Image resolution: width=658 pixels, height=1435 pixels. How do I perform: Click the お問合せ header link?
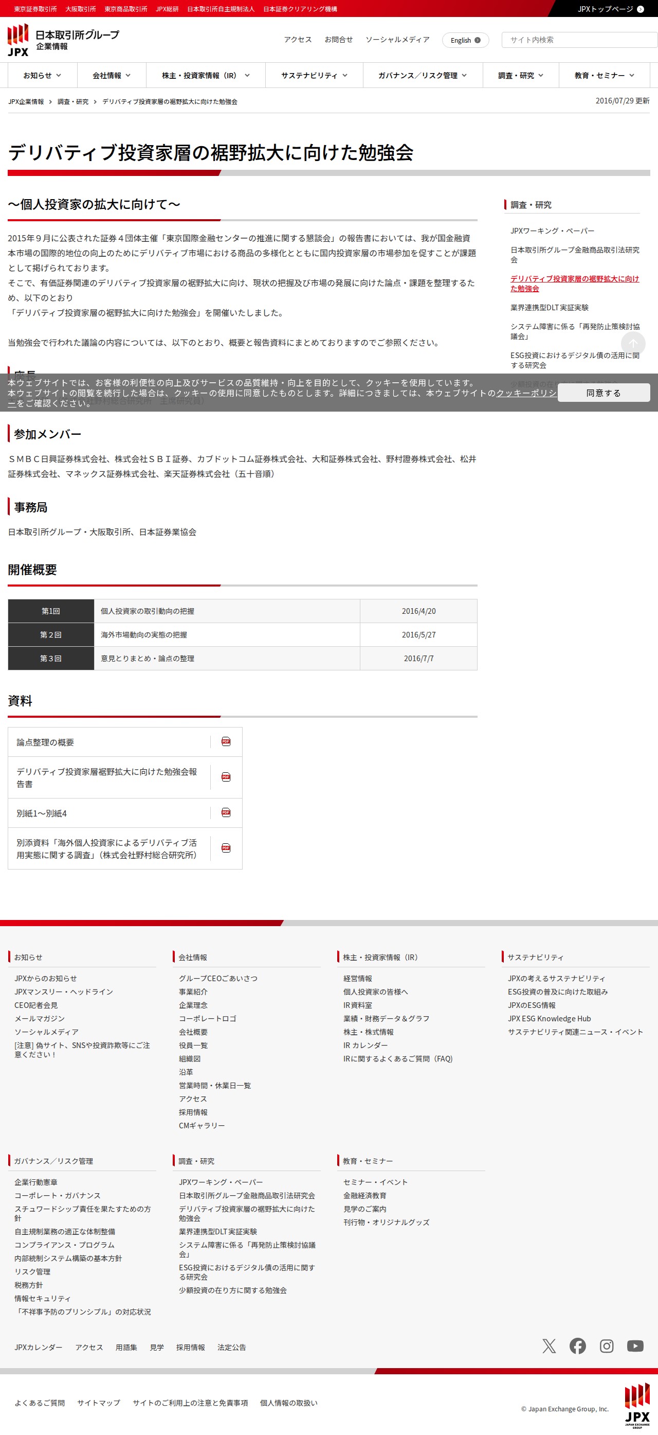(338, 40)
